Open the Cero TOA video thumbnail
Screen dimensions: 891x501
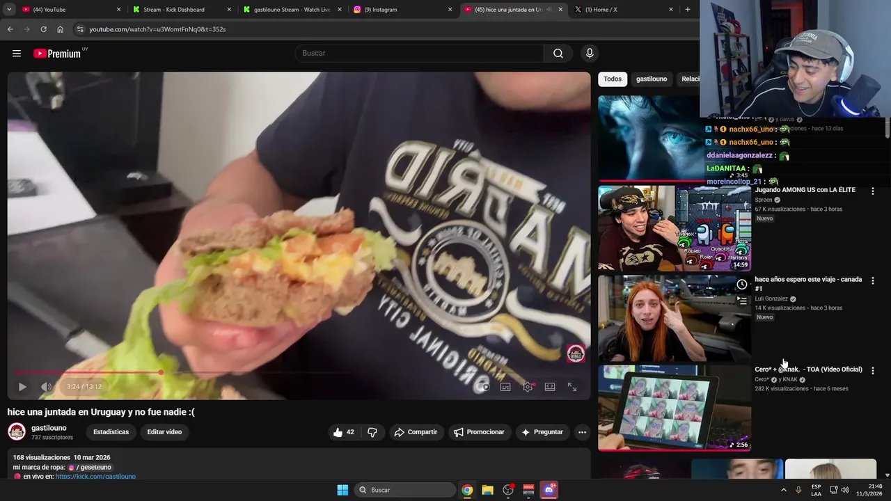pos(675,408)
